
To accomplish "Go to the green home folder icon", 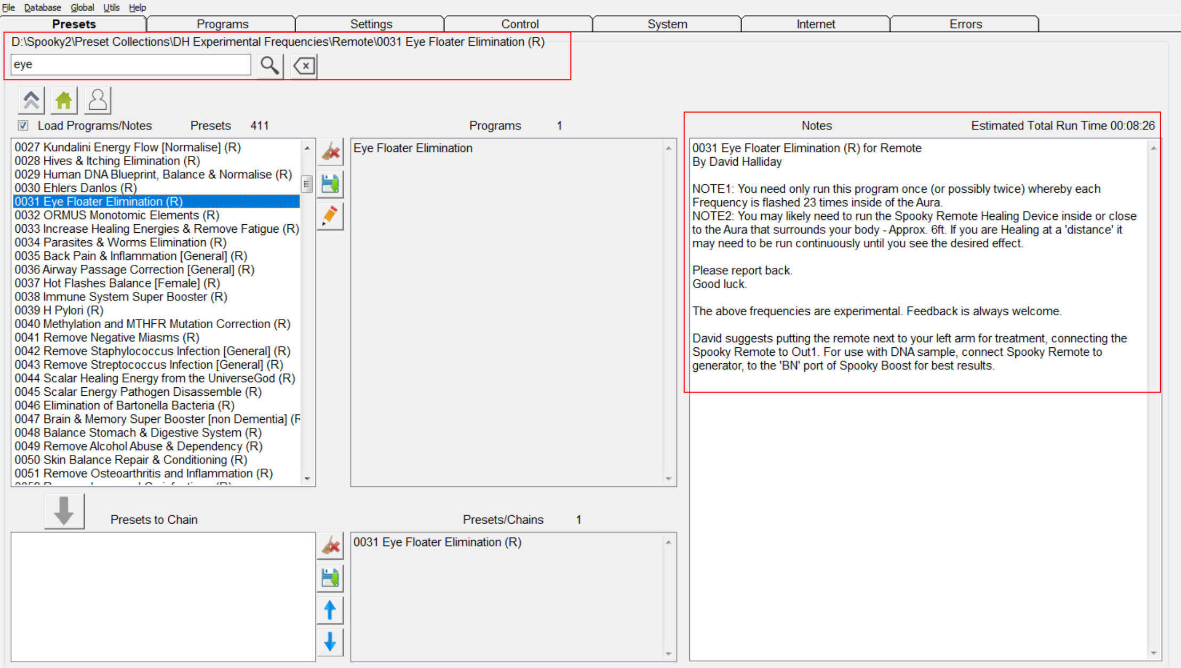I will (64, 100).
